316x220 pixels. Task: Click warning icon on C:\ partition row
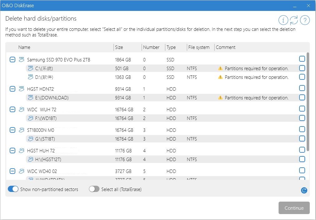[220, 68]
